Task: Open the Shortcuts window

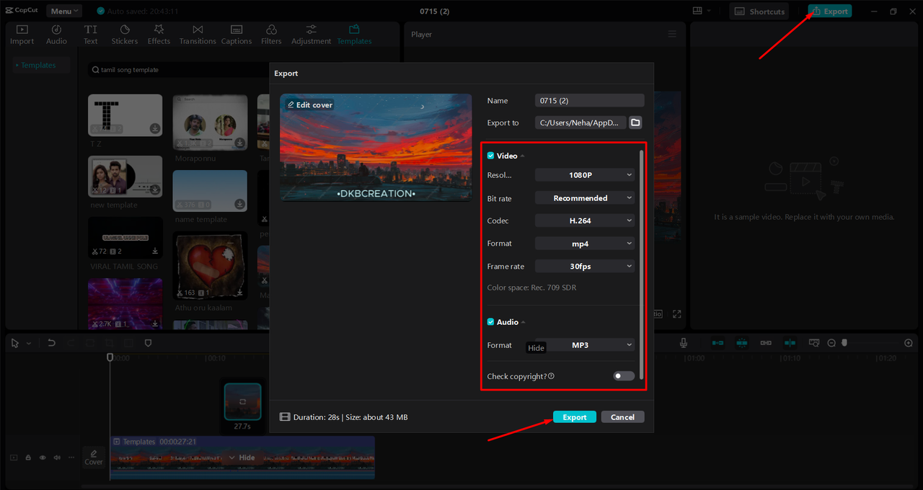Action: pyautogui.click(x=759, y=11)
